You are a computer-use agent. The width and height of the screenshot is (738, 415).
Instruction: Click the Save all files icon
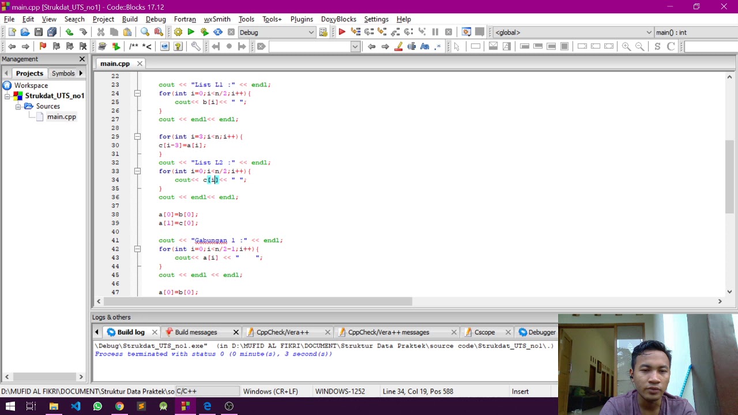coord(52,32)
